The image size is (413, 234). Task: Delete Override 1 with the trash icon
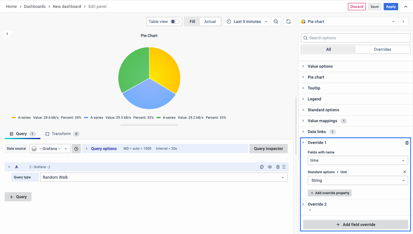click(x=407, y=143)
